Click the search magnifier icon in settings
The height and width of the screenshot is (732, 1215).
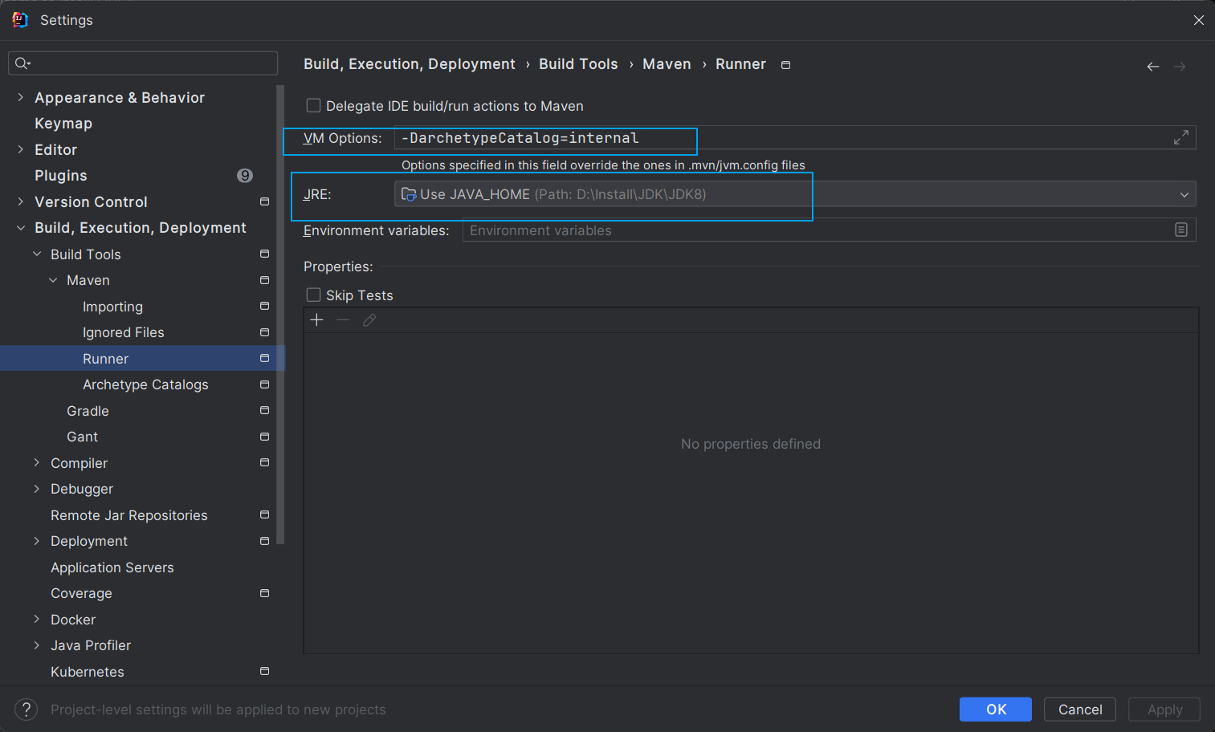pos(22,63)
